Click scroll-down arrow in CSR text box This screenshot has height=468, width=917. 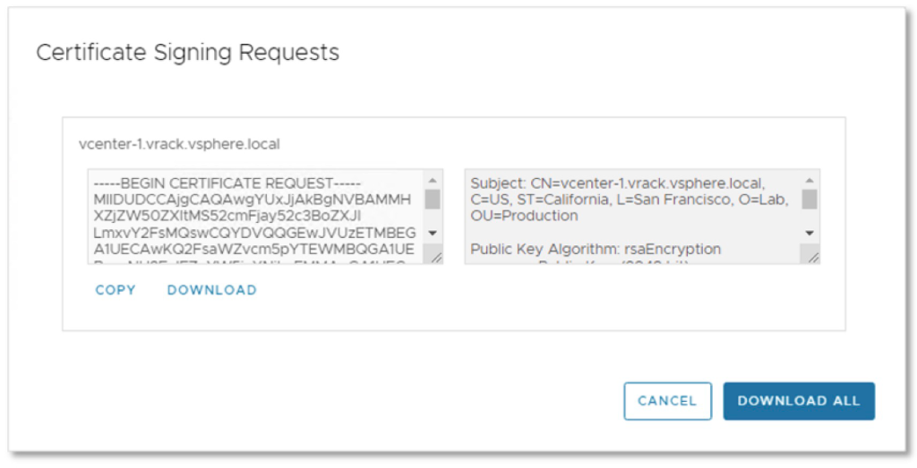pyautogui.click(x=433, y=233)
